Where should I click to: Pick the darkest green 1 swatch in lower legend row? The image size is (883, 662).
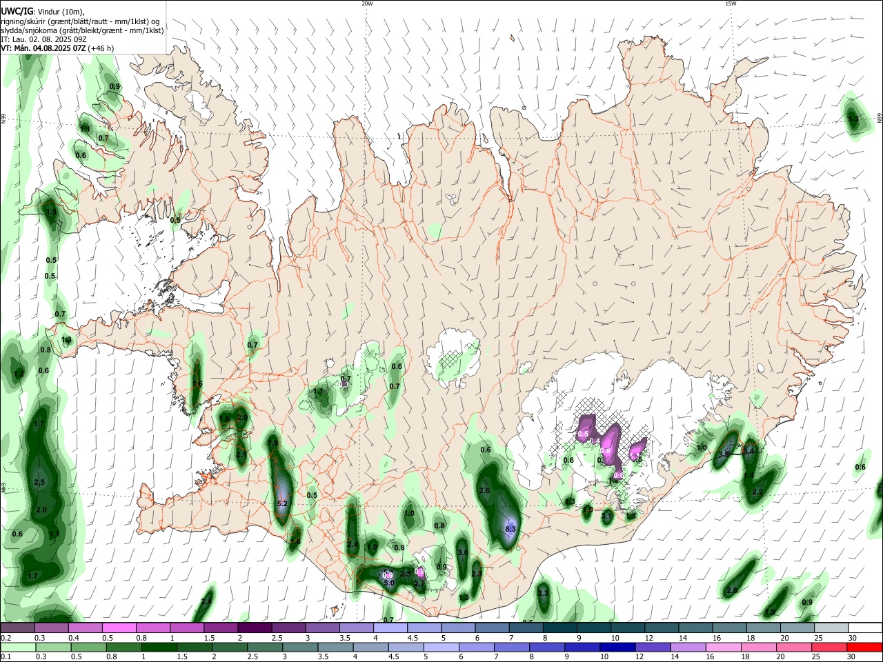[158, 647]
